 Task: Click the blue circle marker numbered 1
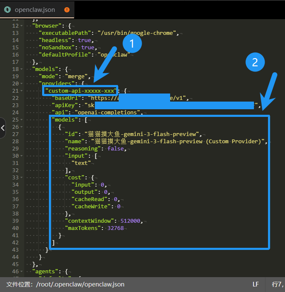(x=132, y=43)
